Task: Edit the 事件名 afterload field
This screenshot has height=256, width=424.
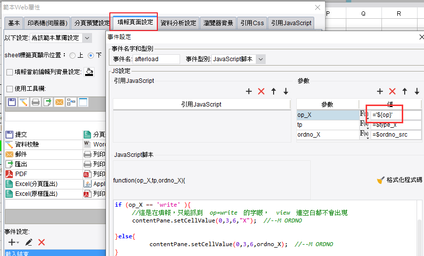Action: [156, 59]
